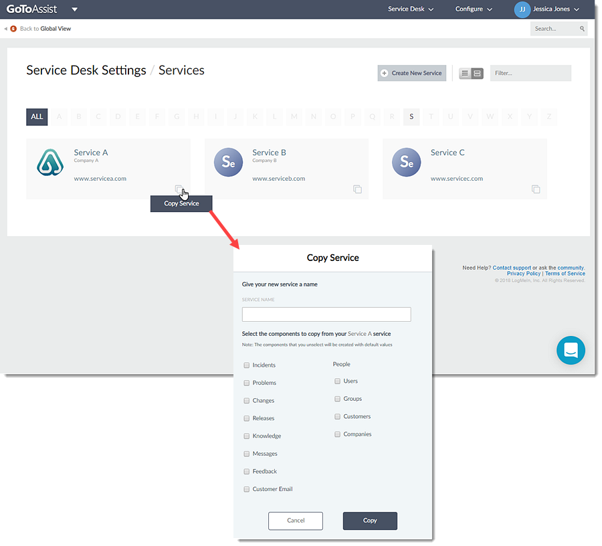Click the Service Name text field
Viewport: 602px width, 546px height.
tap(326, 314)
